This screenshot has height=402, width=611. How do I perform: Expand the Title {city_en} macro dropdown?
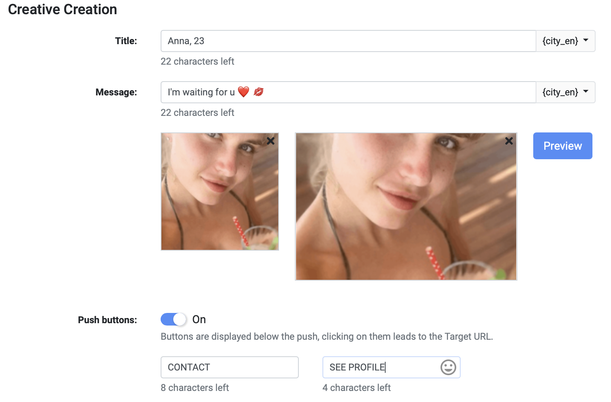pyautogui.click(x=565, y=41)
